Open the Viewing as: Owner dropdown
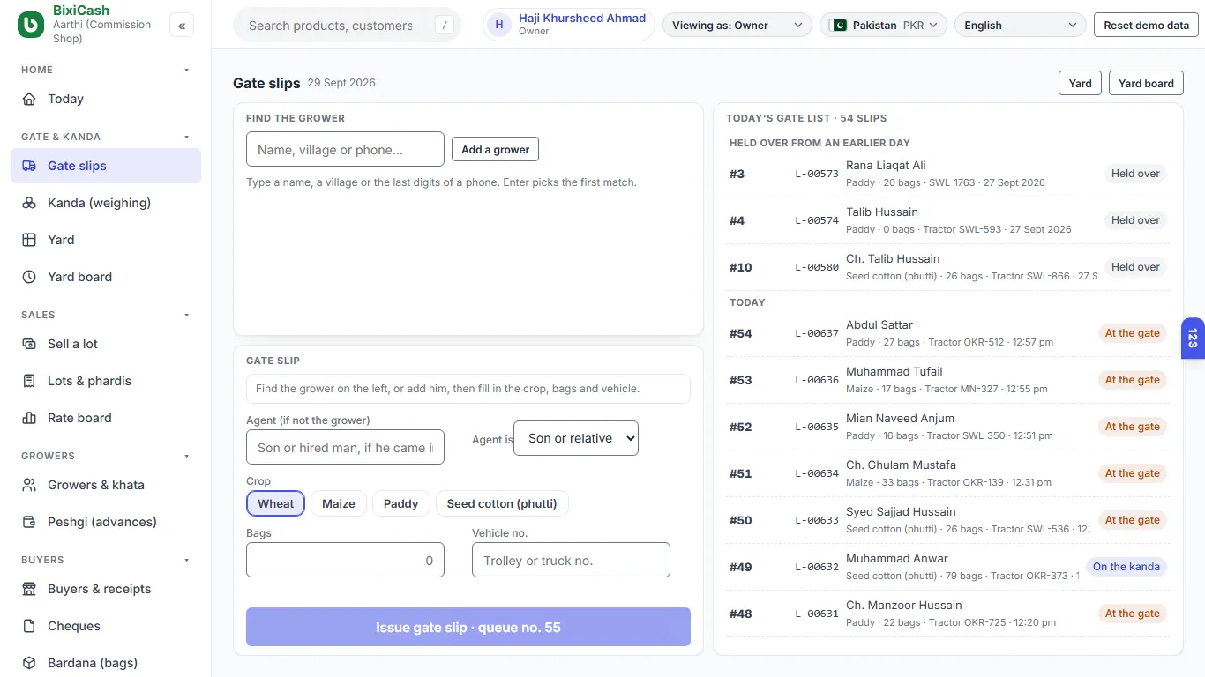The height and width of the screenshot is (677, 1205). pyautogui.click(x=737, y=25)
